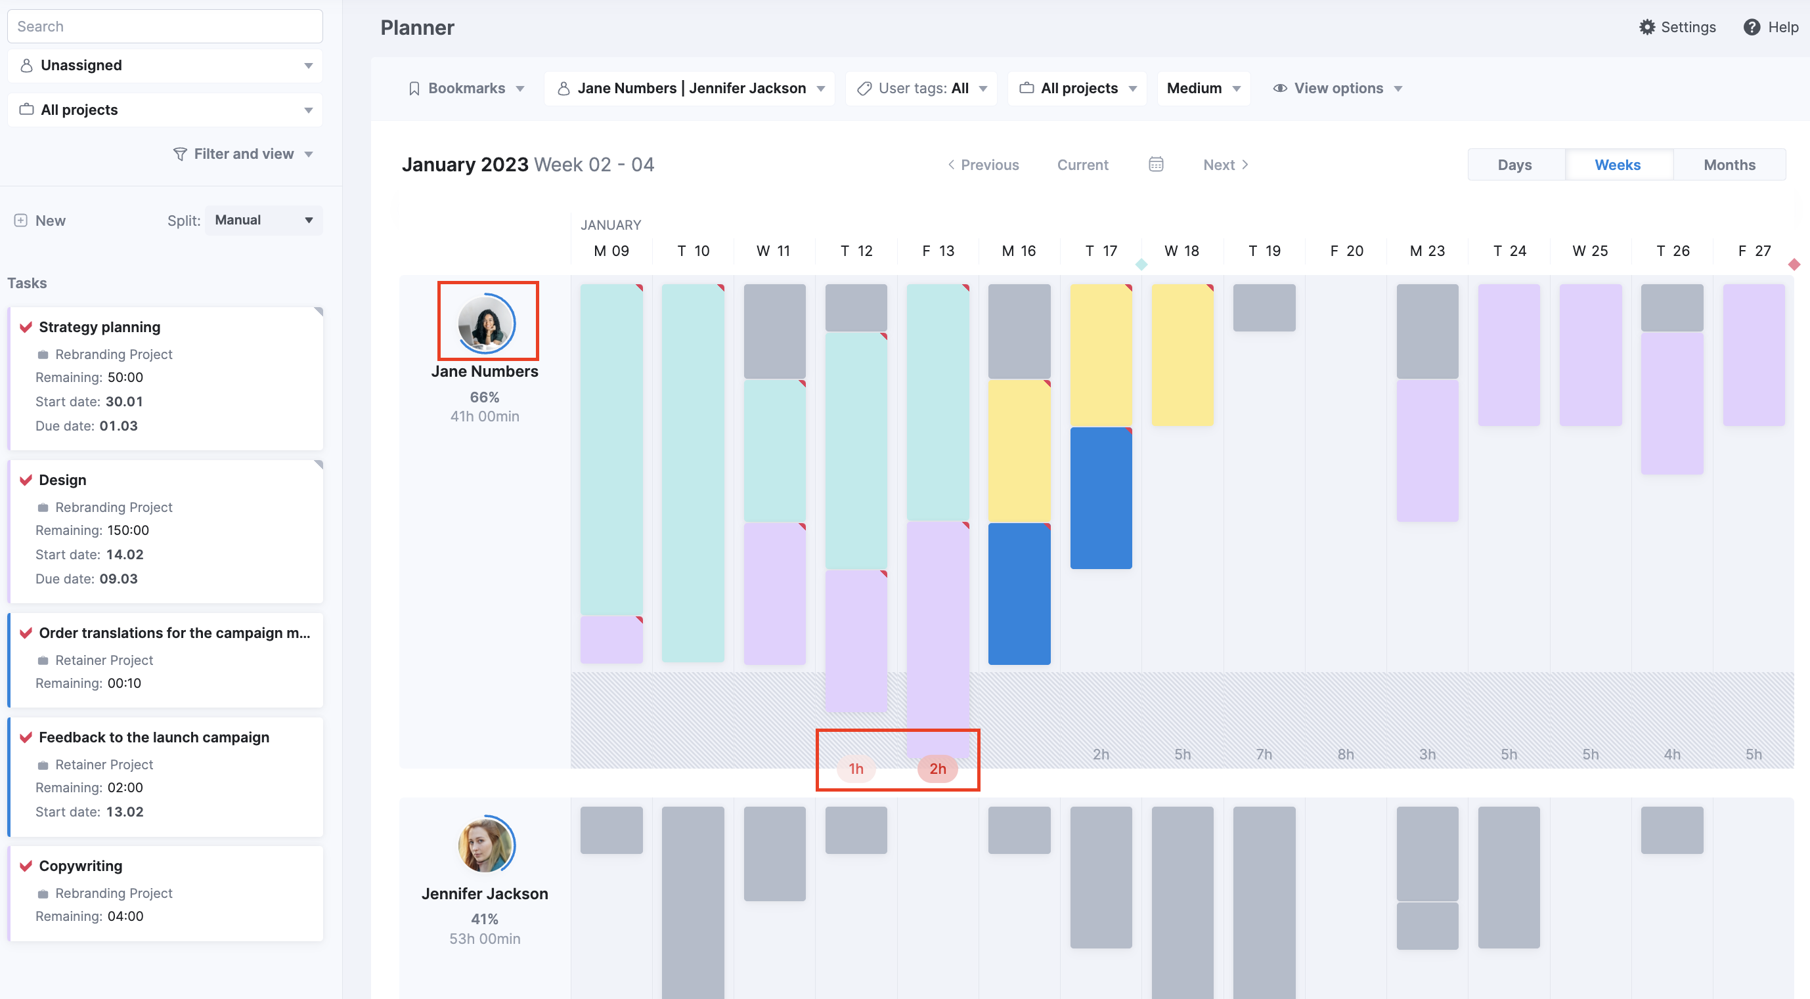
Task: Click the eye icon in View options
Action: point(1280,89)
